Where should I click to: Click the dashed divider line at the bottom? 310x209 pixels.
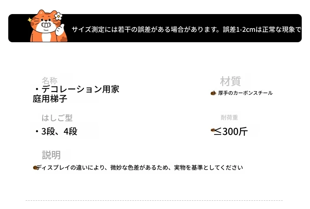pos(154,200)
